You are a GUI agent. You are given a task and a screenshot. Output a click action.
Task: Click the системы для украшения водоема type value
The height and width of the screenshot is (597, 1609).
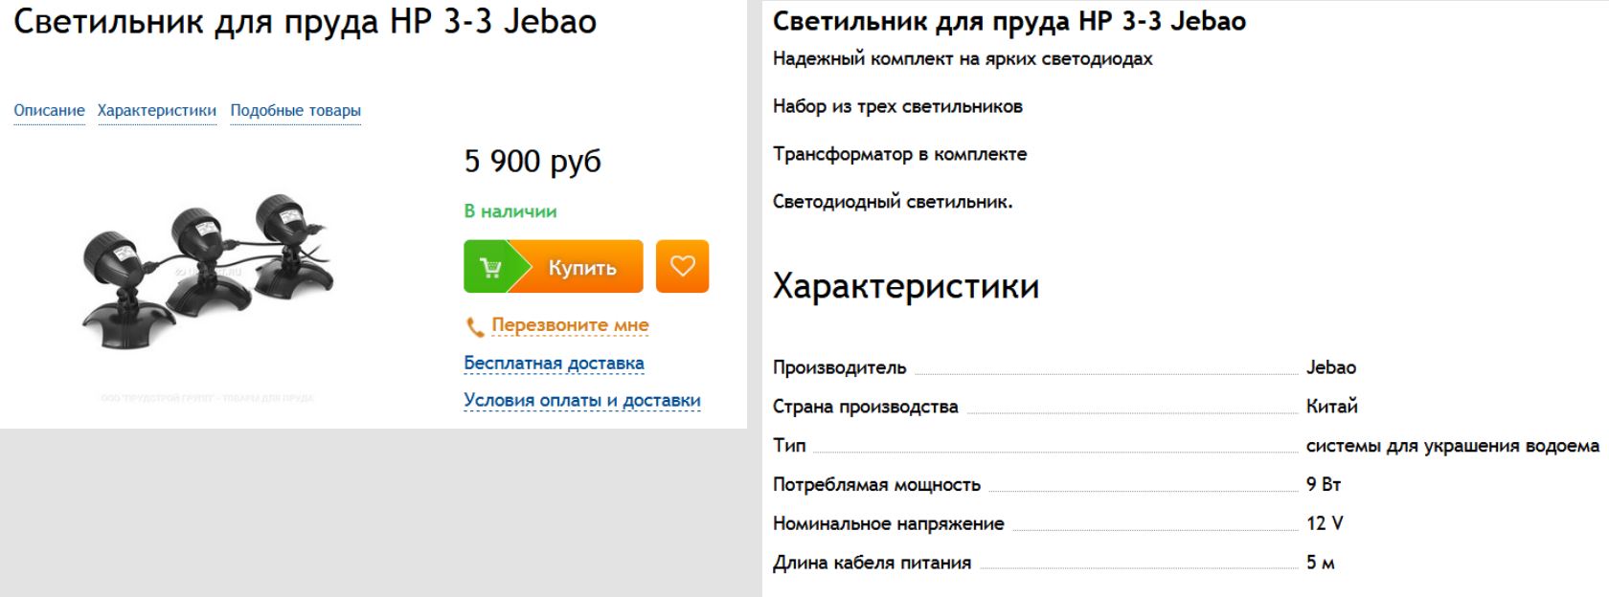pos(1452,446)
